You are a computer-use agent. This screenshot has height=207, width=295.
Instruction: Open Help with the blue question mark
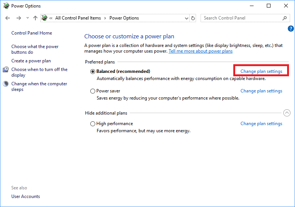pyautogui.click(x=290, y=29)
